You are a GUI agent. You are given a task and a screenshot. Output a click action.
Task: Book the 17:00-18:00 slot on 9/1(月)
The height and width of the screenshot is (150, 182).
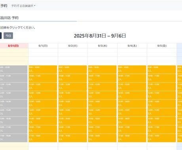(x=43, y=138)
